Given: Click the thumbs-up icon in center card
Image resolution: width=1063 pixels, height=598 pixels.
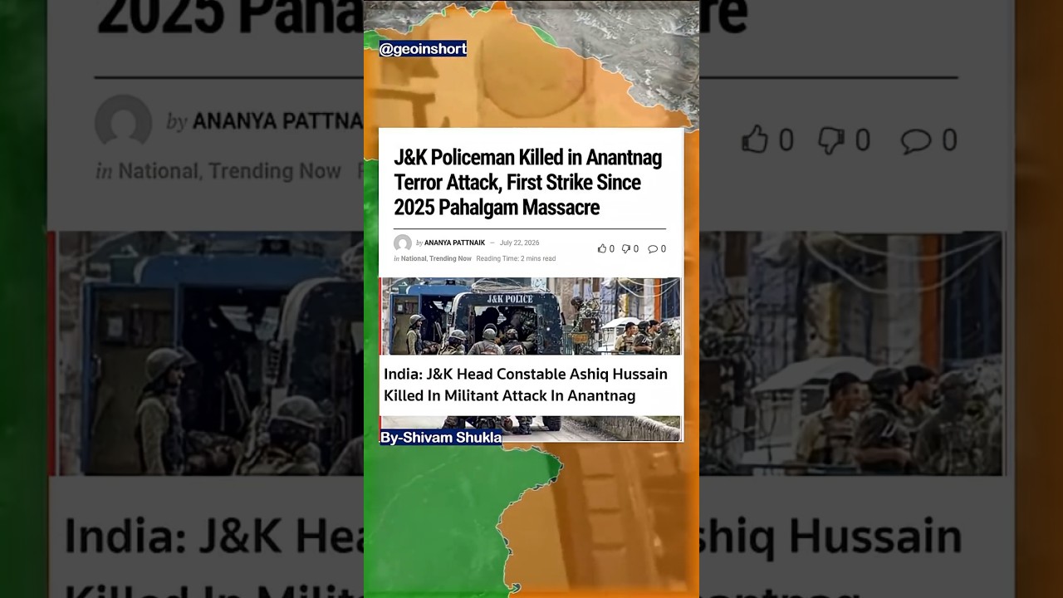Looking at the screenshot, I should pos(602,248).
